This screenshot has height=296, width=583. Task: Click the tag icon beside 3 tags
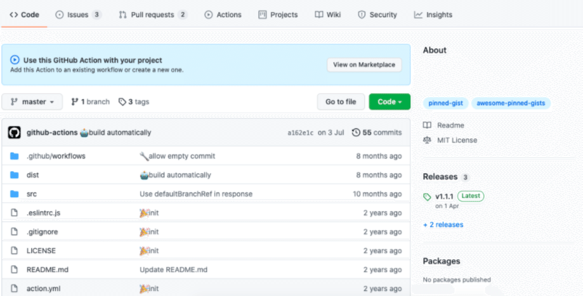[122, 102]
